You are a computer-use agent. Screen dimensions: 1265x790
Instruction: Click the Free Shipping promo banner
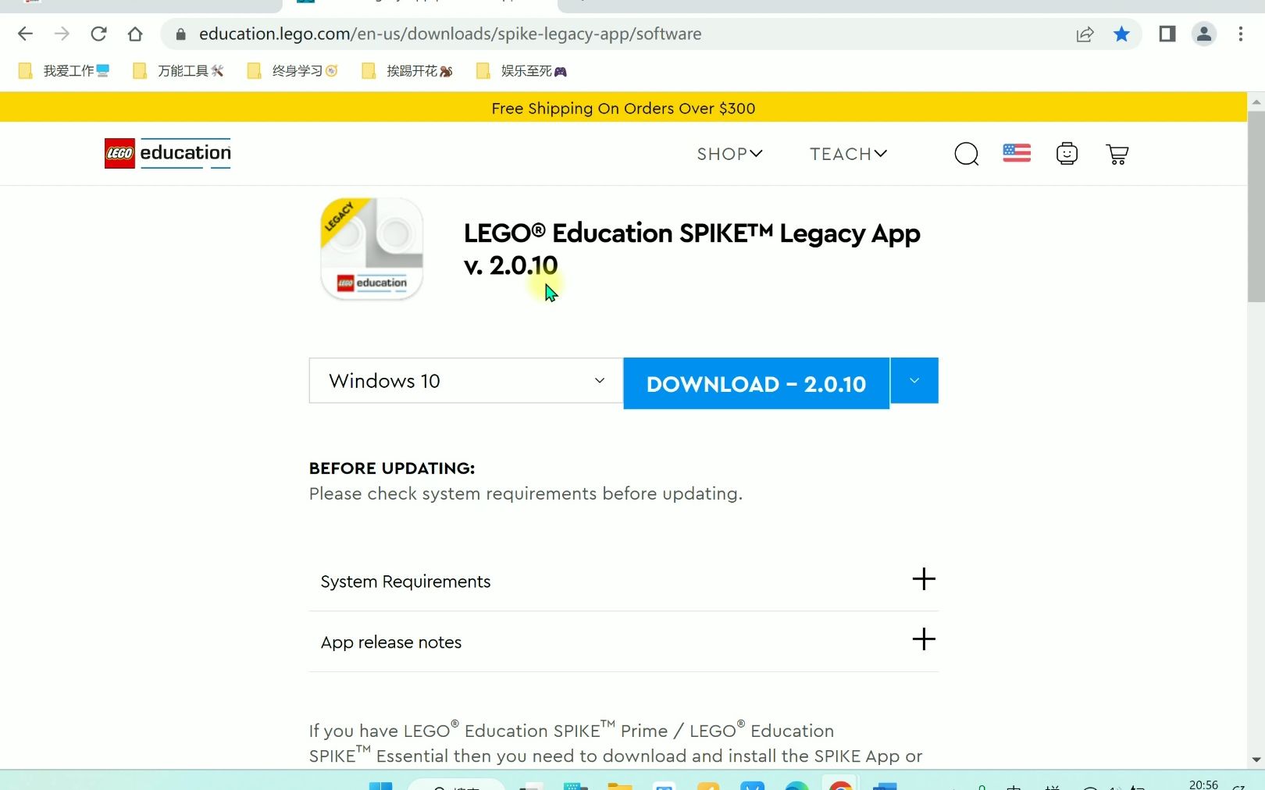[x=623, y=108]
